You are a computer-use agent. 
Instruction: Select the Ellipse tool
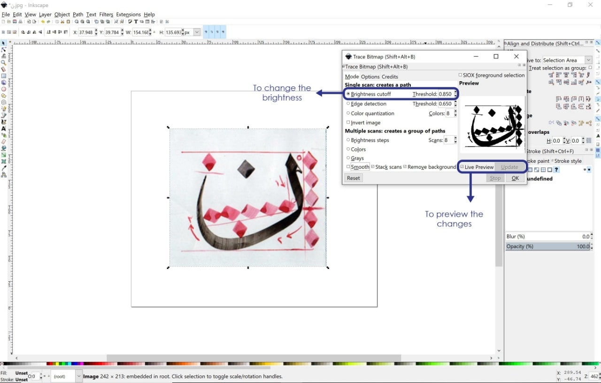tap(3, 89)
